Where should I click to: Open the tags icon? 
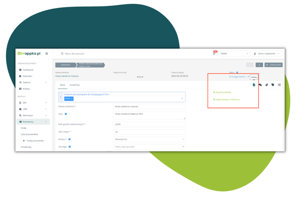[x=273, y=85]
